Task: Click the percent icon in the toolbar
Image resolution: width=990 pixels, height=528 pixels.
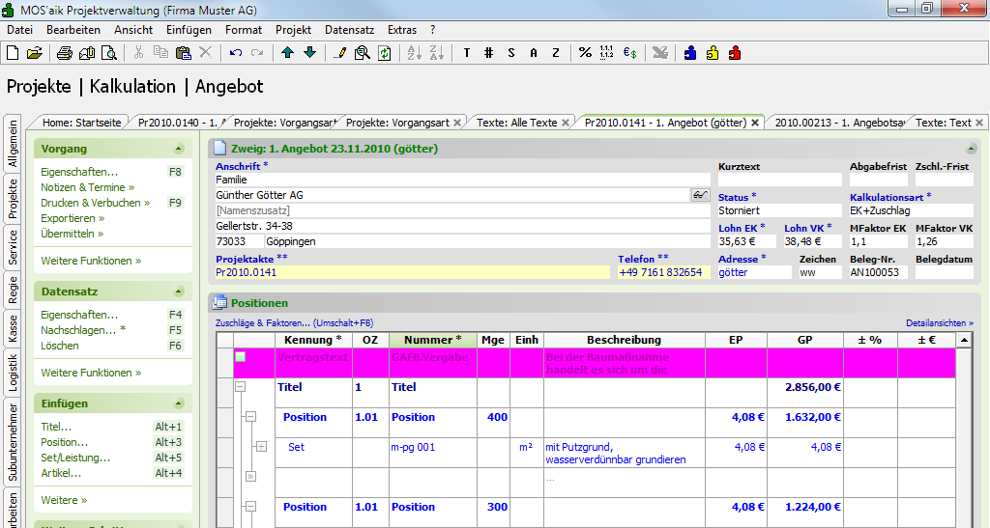Action: coord(585,53)
